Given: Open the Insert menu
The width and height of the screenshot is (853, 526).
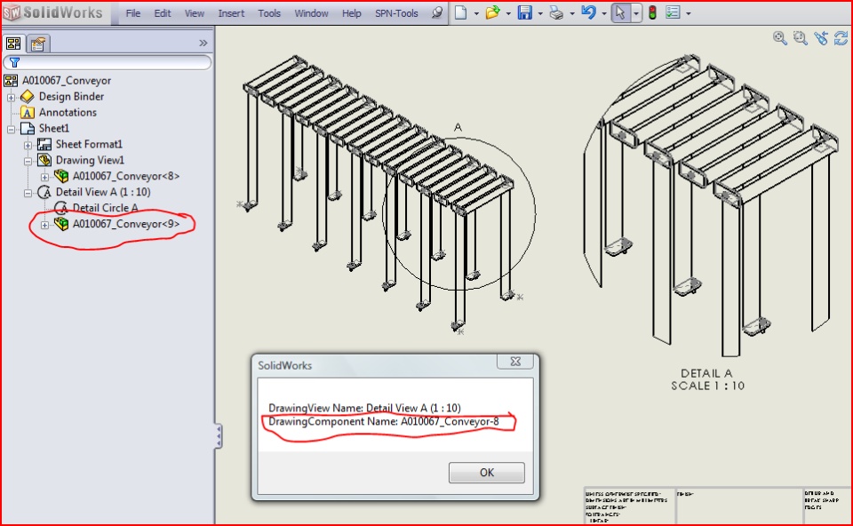Looking at the screenshot, I should pyautogui.click(x=231, y=13).
